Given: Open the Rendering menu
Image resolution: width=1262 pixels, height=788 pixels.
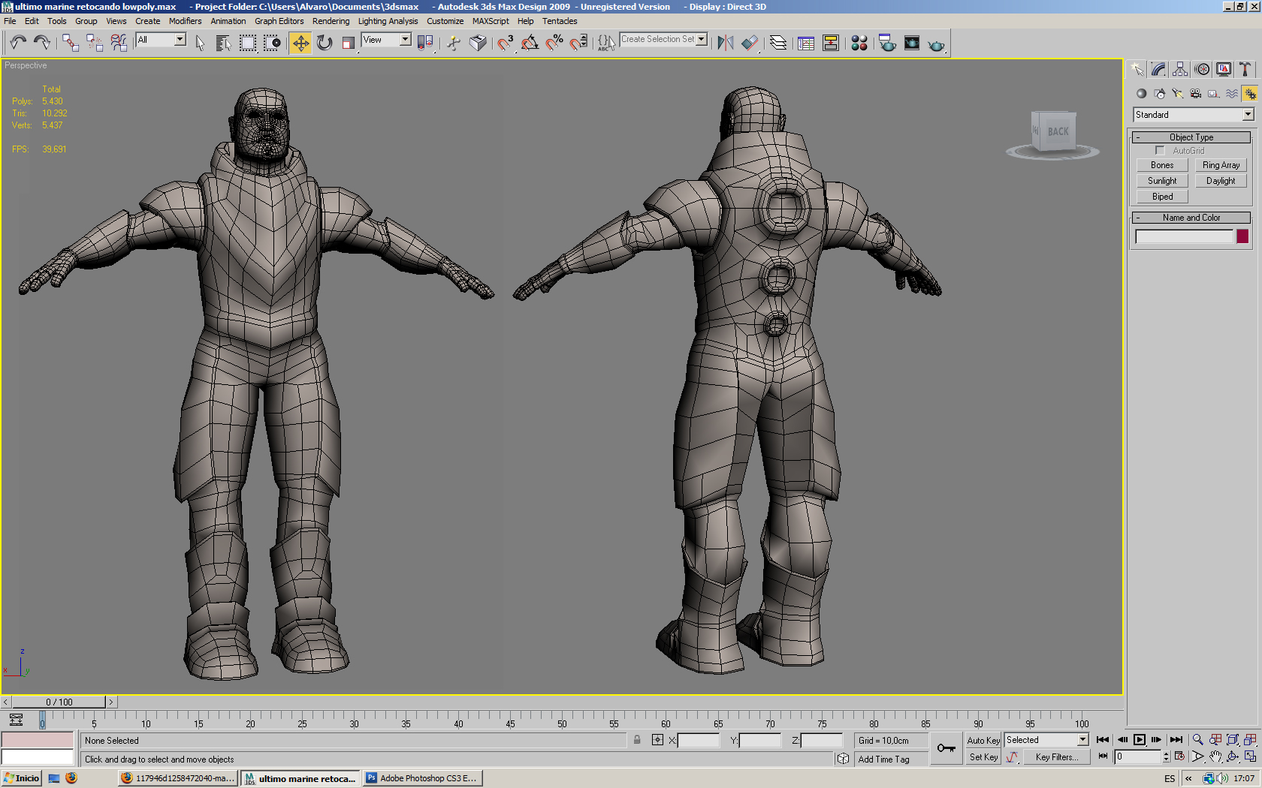Looking at the screenshot, I should [331, 21].
